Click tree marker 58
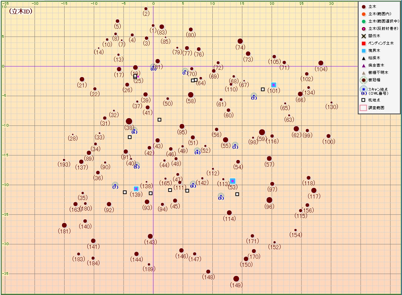Viewport: 402px width, 295px height. [x=190, y=95]
